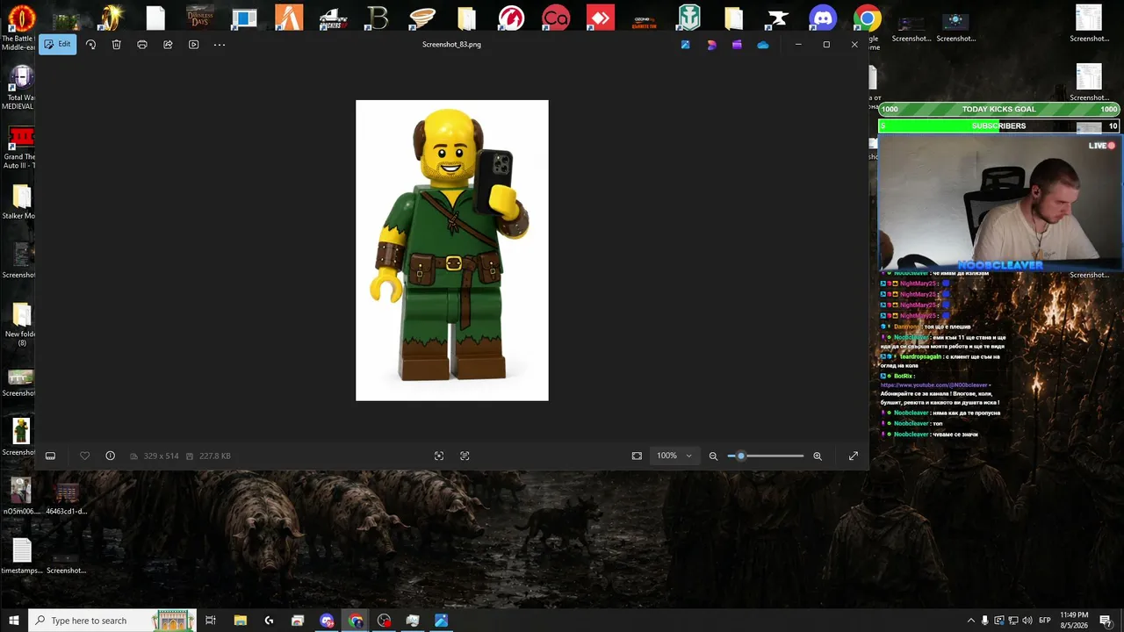Open the three-dots See more menu
The image size is (1124, 632).
pyautogui.click(x=220, y=45)
